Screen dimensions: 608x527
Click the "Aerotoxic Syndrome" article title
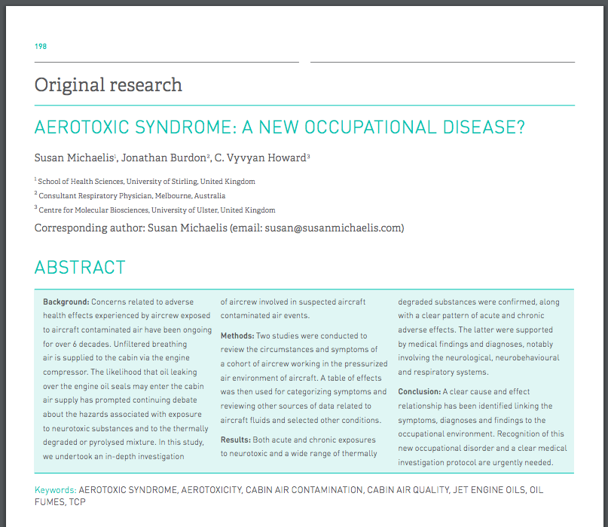click(x=280, y=127)
